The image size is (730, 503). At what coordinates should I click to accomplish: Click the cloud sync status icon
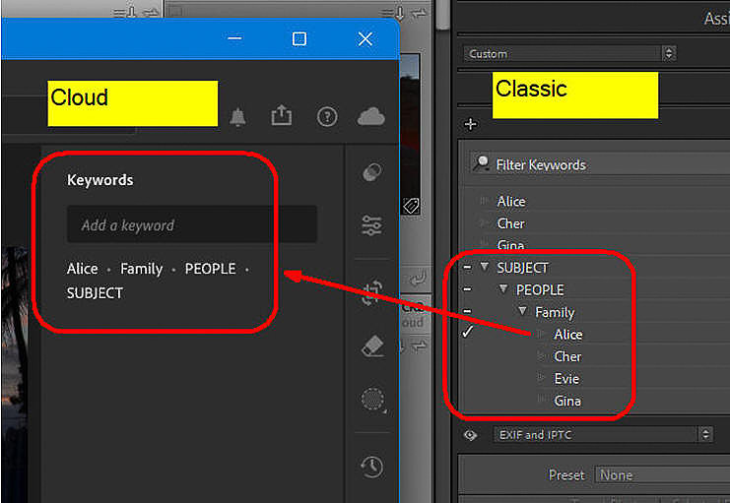click(x=371, y=116)
